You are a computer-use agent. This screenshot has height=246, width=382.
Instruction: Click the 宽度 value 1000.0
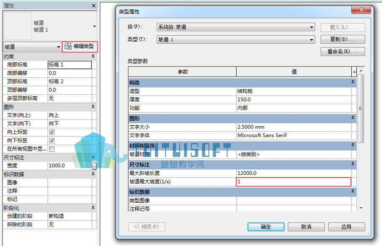point(70,166)
